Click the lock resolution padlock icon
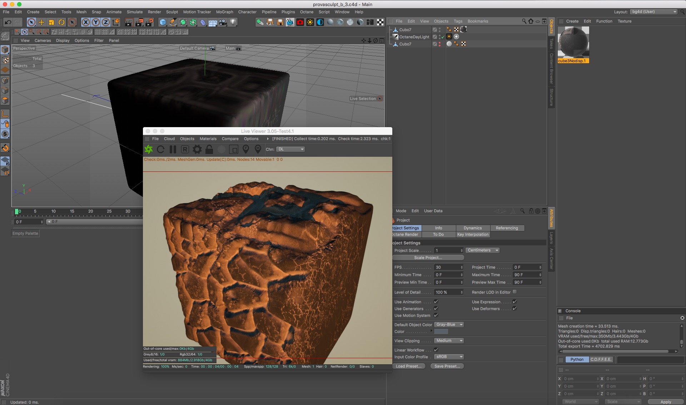Viewport: 686px width, 405px height. point(209,149)
